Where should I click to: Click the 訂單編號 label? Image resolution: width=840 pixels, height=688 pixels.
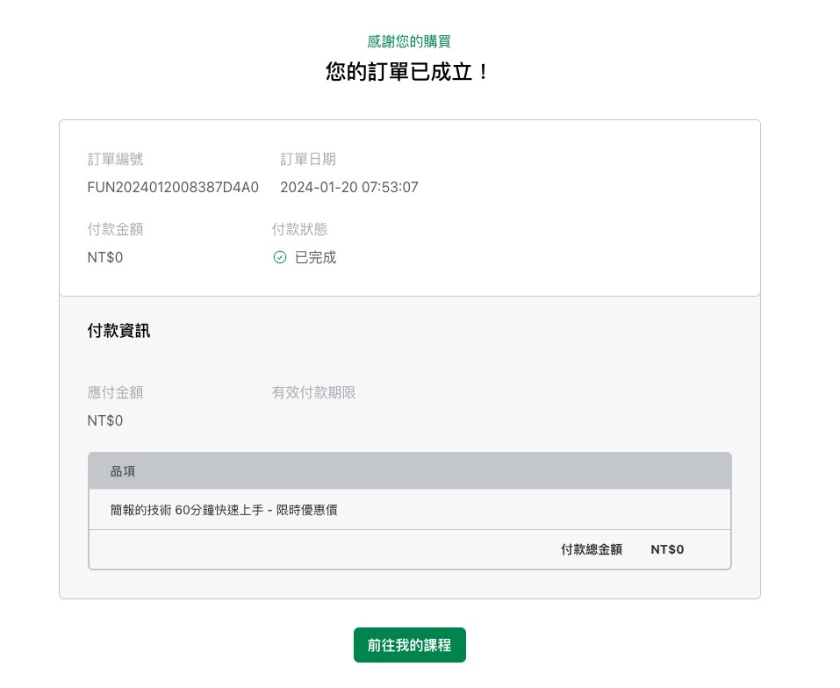[115, 159]
